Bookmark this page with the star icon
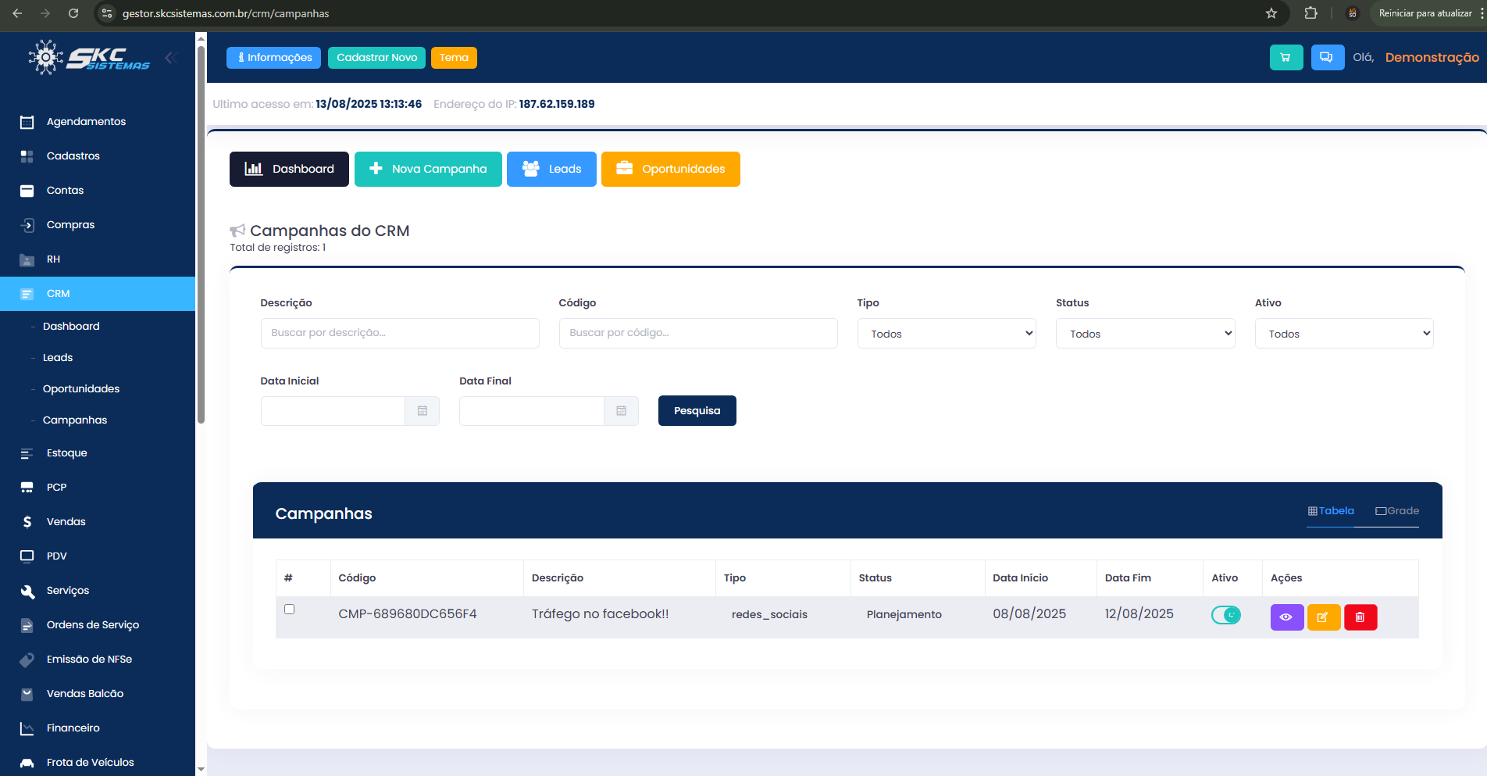This screenshot has height=776, width=1487. 1271,13
